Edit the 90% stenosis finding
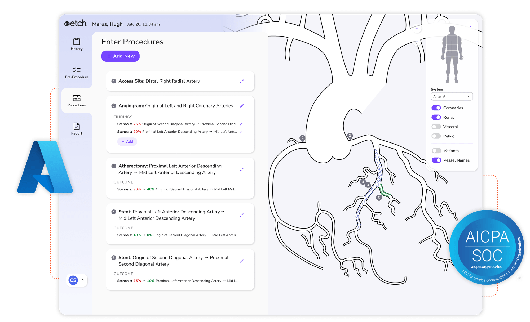This screenshot has width=530, height=322. click(241, 132)
